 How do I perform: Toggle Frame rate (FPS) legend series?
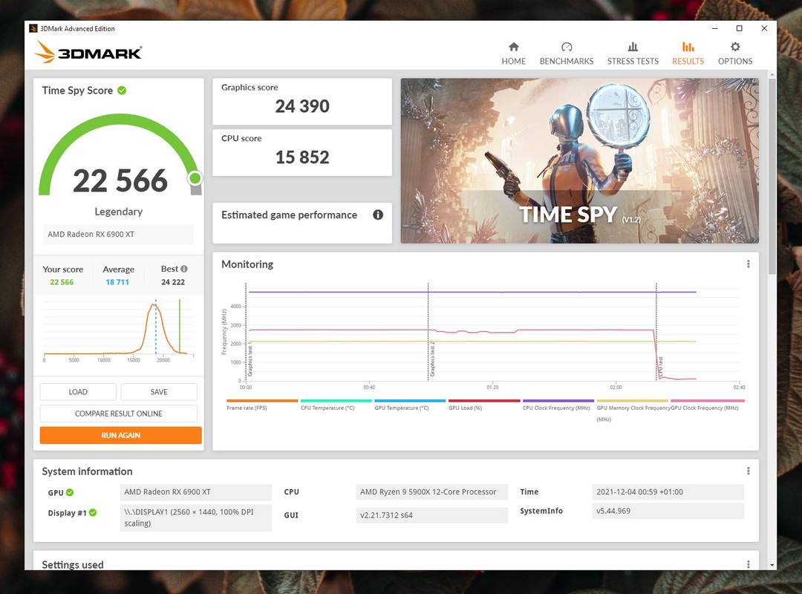pyautogui.click(x=262, y=405)
